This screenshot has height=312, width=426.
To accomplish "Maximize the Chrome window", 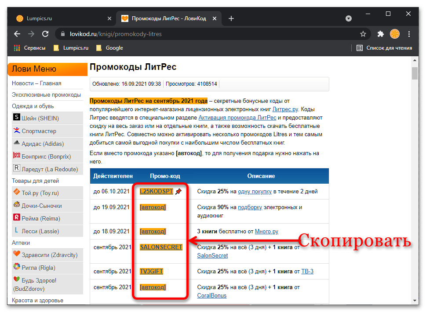I will coord(388,14).
